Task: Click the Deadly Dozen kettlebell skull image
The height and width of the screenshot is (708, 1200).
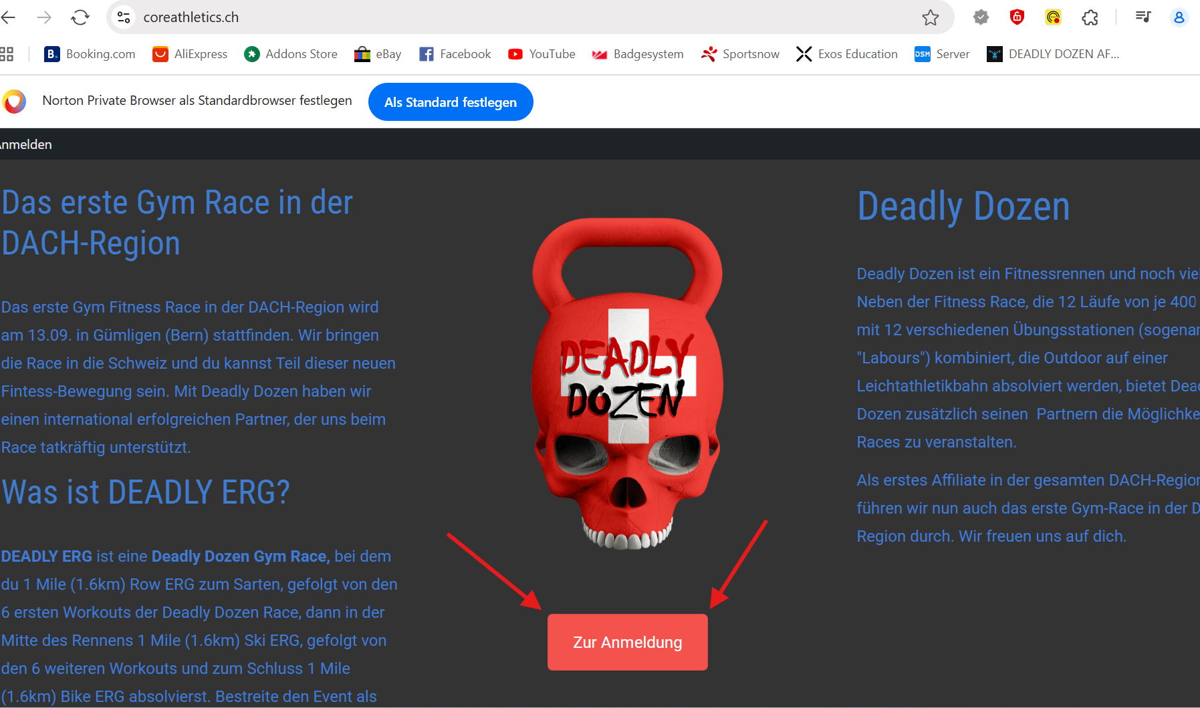Action: (x=627, y=383)
